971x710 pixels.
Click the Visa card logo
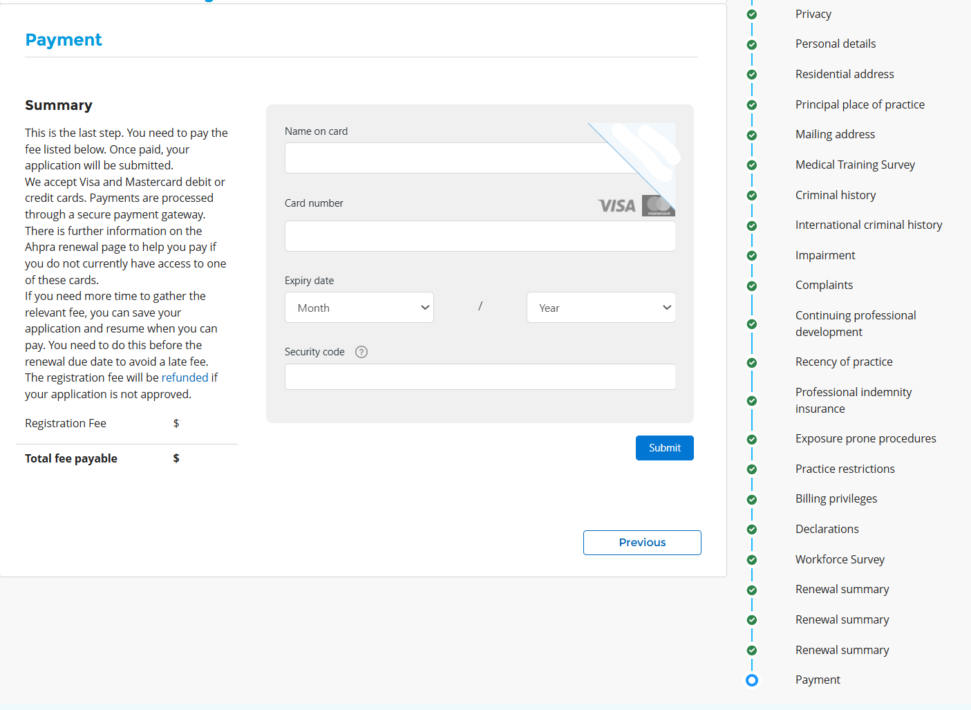(616, 206)
